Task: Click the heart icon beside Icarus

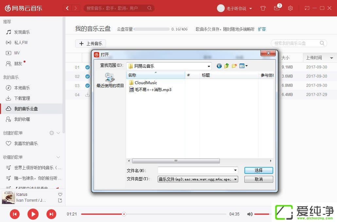Action: pyautogui.click(x=60, y=194)
